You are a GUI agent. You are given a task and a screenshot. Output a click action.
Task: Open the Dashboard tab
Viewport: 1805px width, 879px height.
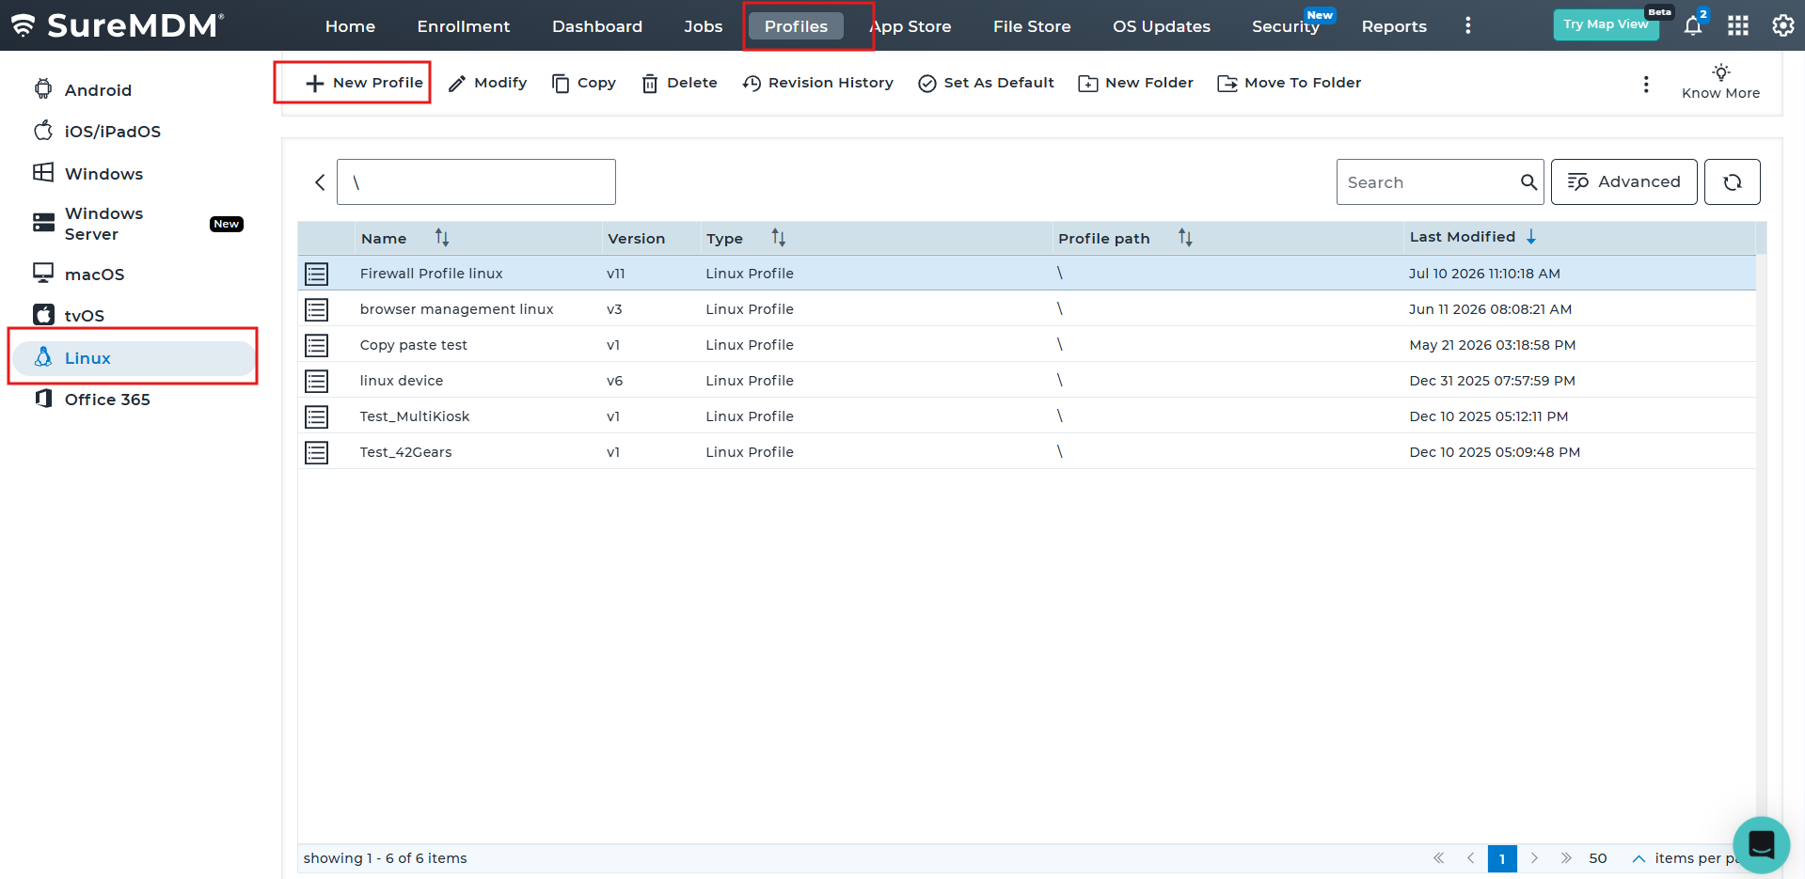(597, 26)
